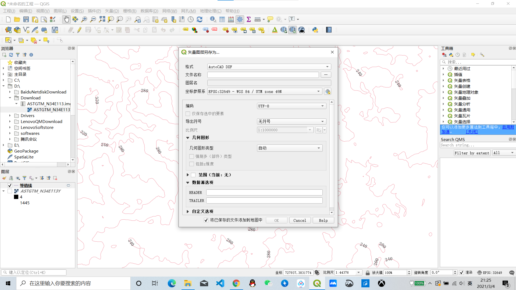Screen dimensions: 516x290
Task: Open the Identify Features tool
Action: pyautogui.click(x=213, y=19)
